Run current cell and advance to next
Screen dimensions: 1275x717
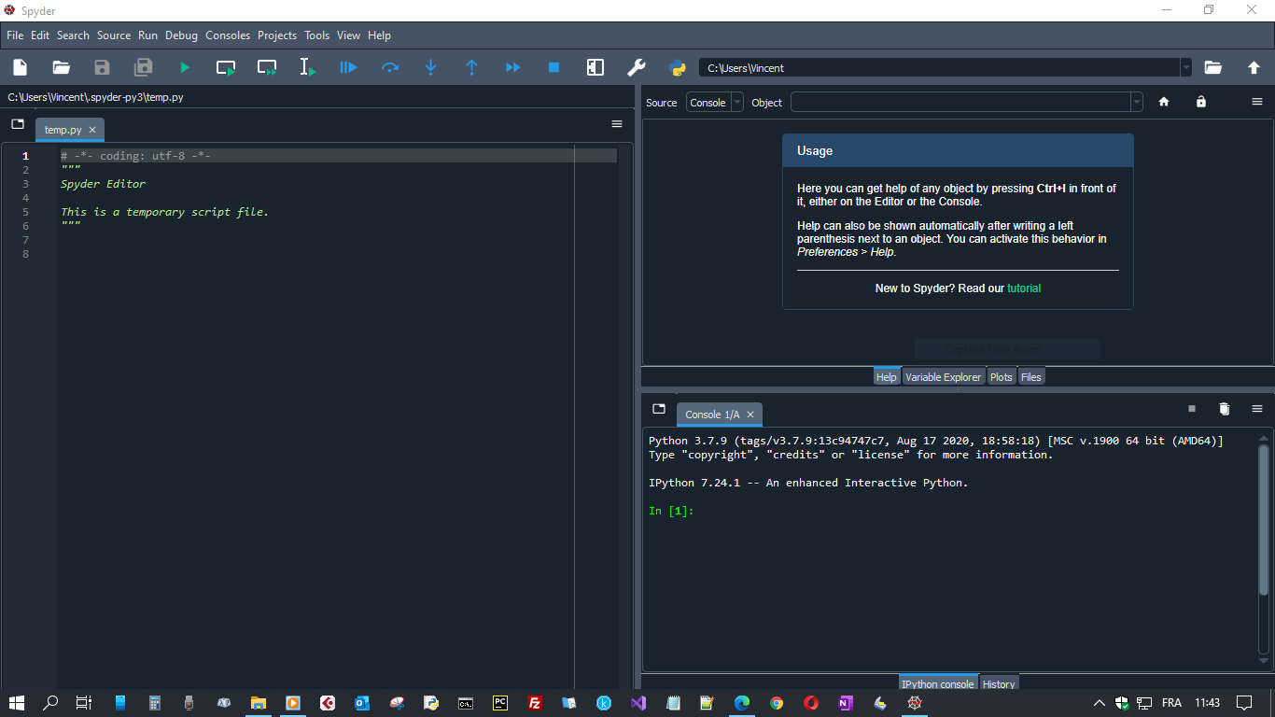coord(267,67)
